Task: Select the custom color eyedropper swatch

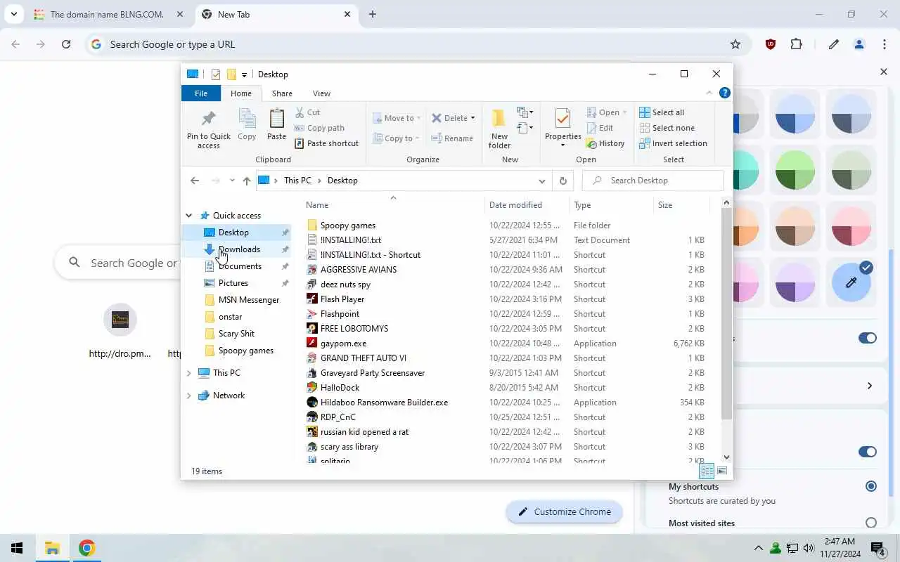Action: tap(851, 283)
